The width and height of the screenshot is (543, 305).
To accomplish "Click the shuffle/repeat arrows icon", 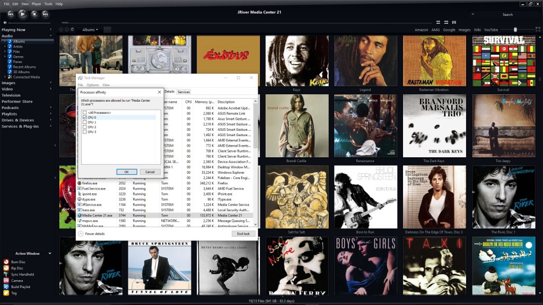I will [x=438, y=22].
